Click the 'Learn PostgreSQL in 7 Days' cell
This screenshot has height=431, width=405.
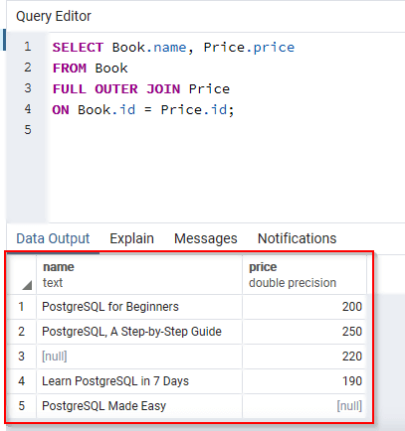click(x=139, y=381)
